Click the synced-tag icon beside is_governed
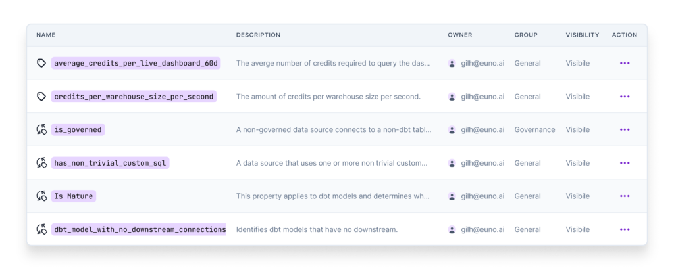Screen dimensions: 674x270 tap(41, 129)
